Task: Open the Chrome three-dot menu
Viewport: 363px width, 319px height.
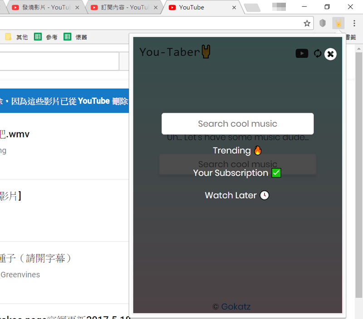Action: (354, 23)
